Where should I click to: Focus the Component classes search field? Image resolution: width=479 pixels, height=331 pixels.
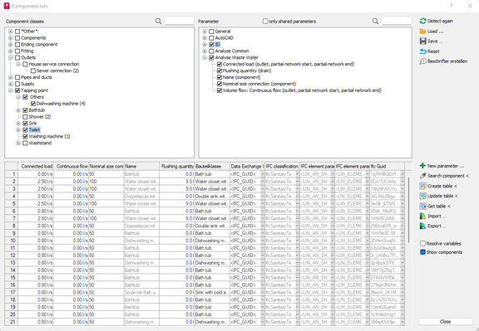click(x=180, y=21)
